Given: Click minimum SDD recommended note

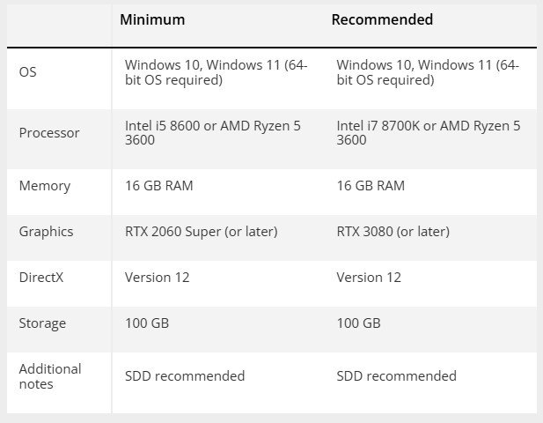Looking at the screenshot, I should [185, 375].
